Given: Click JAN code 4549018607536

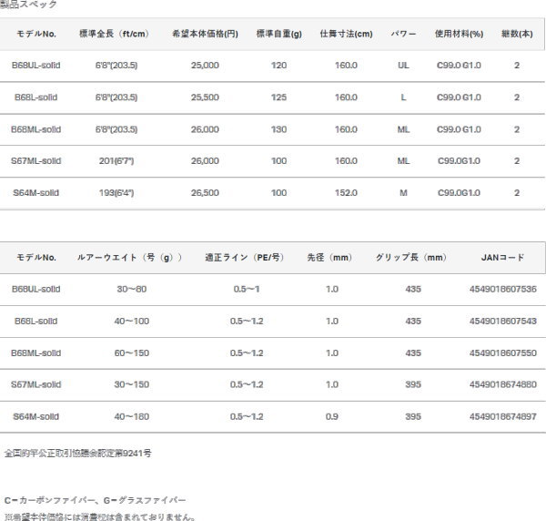Looking at the screenshot, I should (x=503, y=290).
